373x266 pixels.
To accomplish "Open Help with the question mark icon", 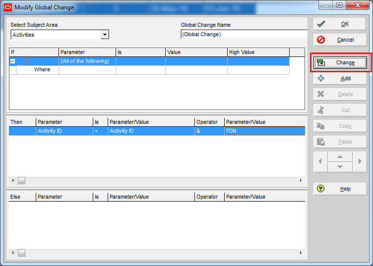I will pyautogui.click(x=340, y=189).
